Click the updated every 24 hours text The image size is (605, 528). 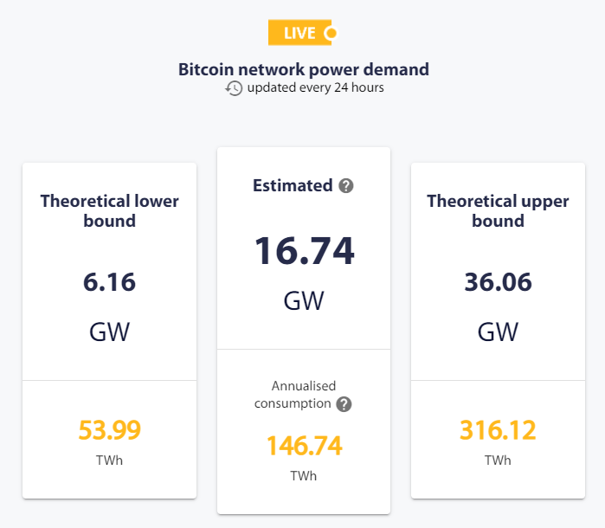pyautogui.click(x=316, y=87)
